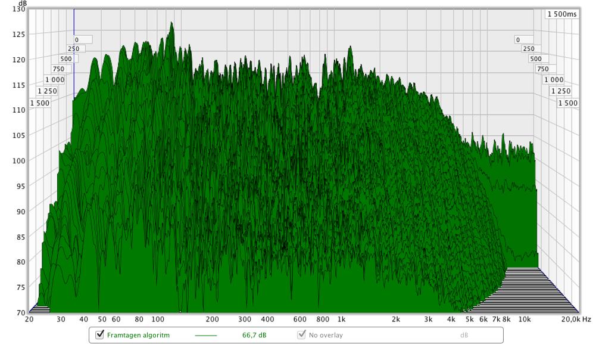Click the 85 dB axis label
The width and height of the screenshot is (593, 344).
click(20, 237)
